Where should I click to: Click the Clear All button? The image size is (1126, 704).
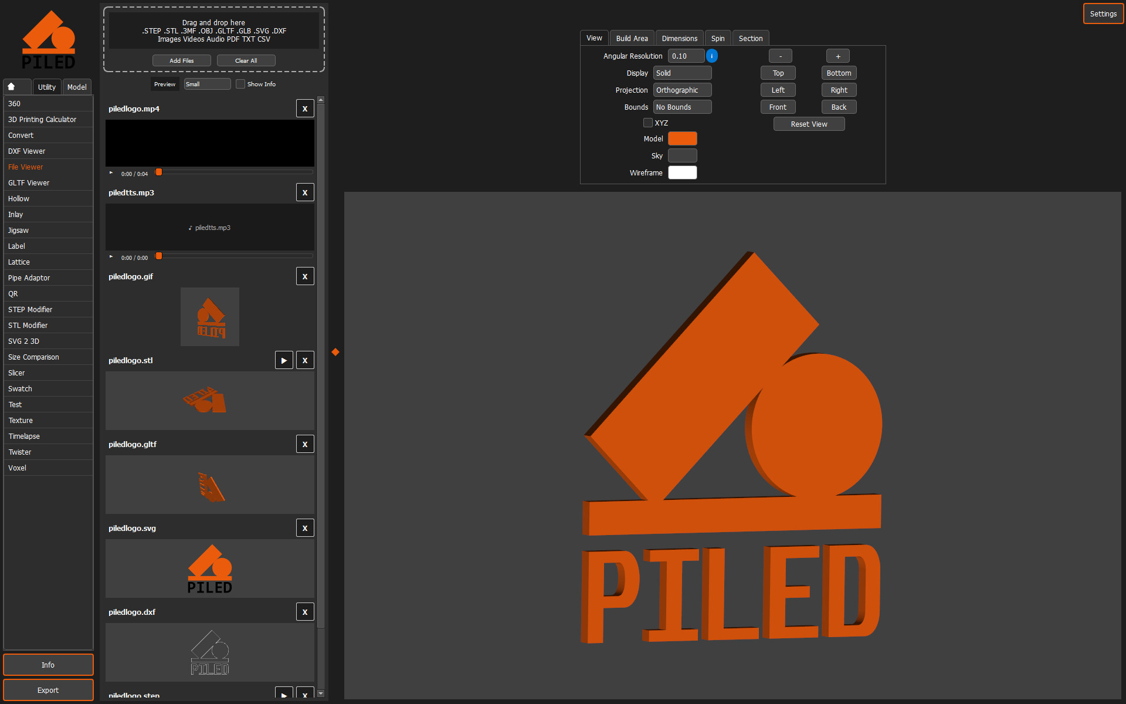[x=246, y=60]
